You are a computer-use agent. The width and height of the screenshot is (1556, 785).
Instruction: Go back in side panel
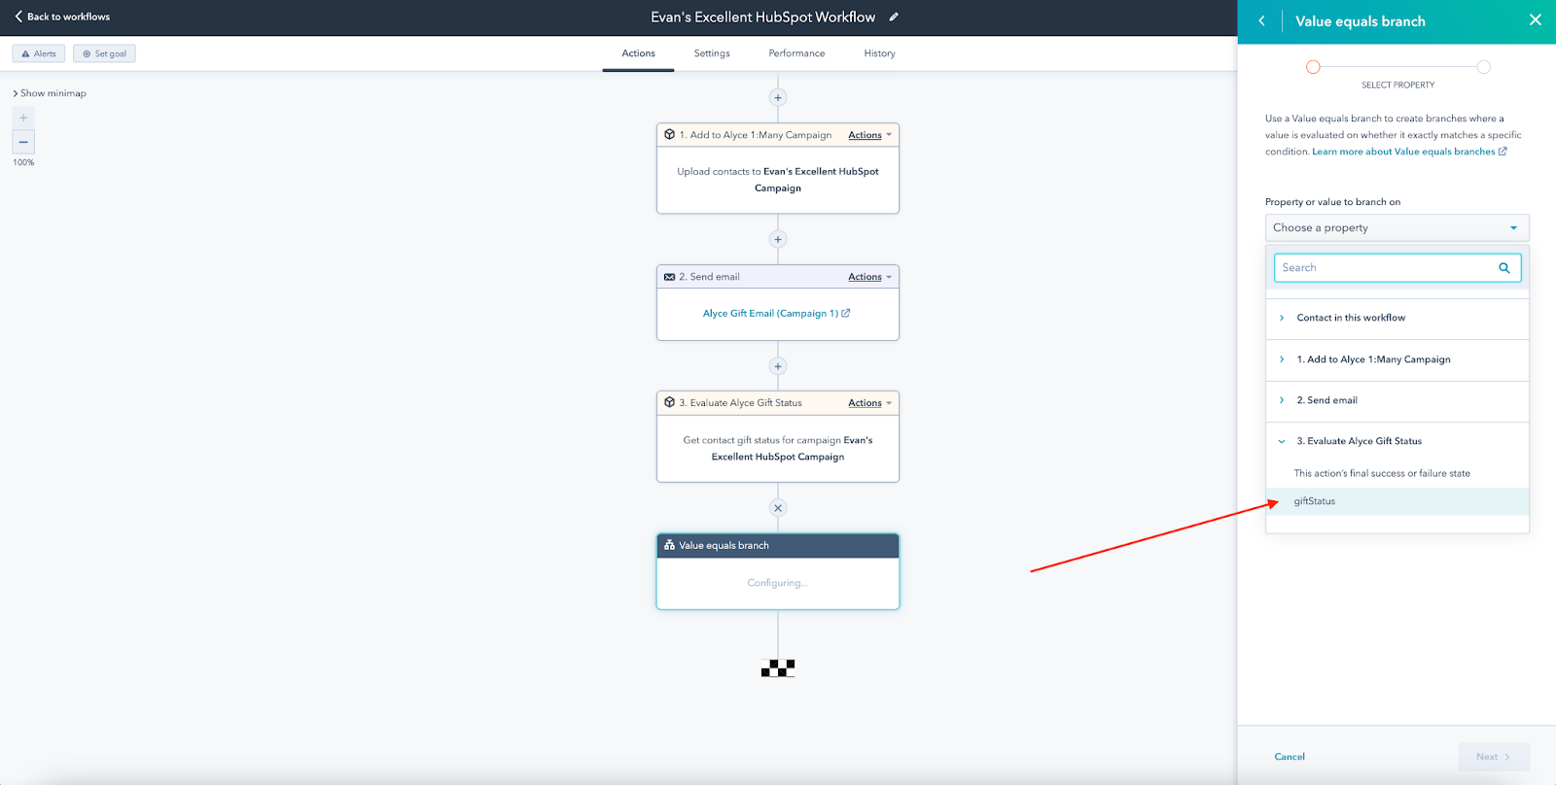click(1262, 20)
